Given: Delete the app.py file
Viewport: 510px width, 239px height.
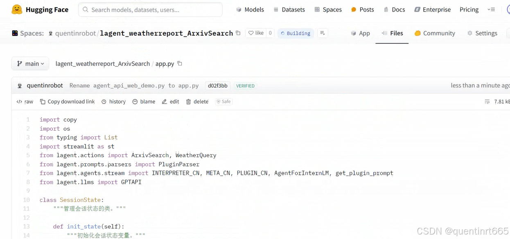Looking at the screenshot, I should click(x=197, y=101).
